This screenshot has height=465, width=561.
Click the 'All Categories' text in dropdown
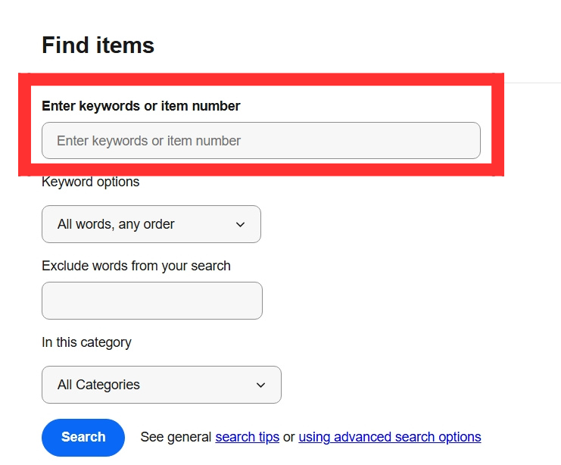coord(98,385)
